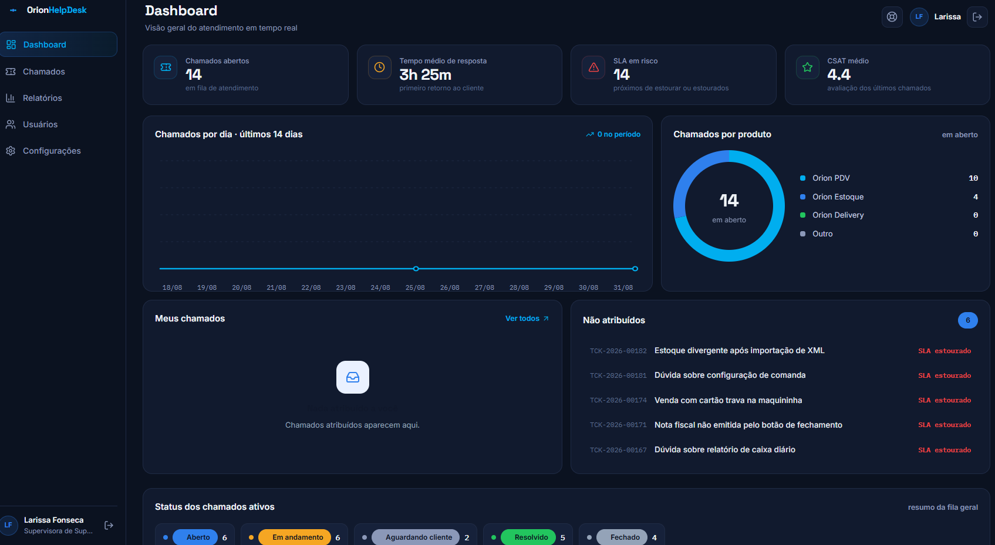Click the Orion PDV legend color dot
The width and height of the screenshot is (995, 545).
pos(802,178)
